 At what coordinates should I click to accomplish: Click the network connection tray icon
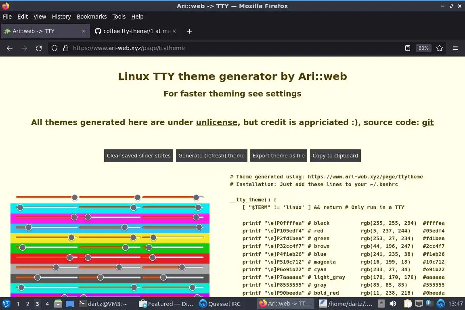419,304
